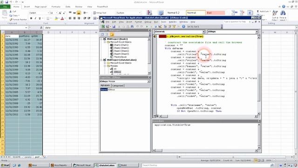Open the Custom number format dropdown
The image size is (298, 168).
(140, 13)
